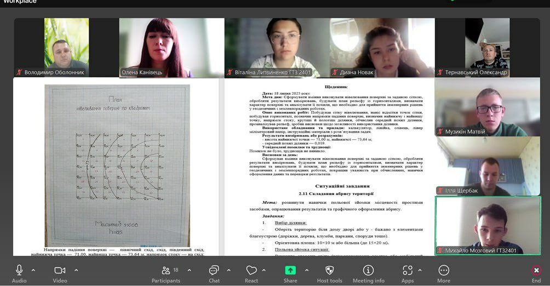Open the React emoji menu
The height and width of the screenshot is (286, 550).
251,271
